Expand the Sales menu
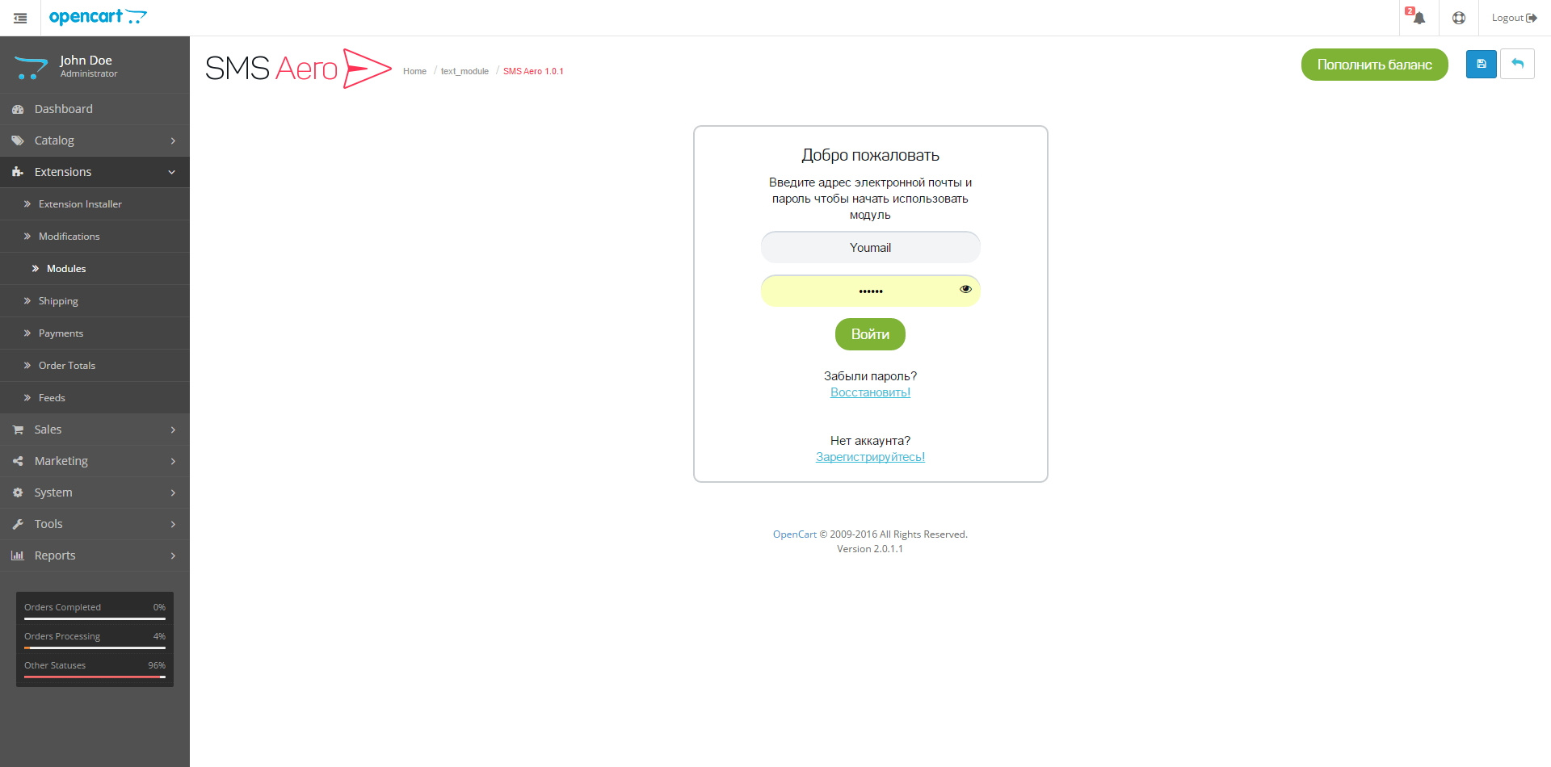Screen dimensions: 1551x767 point(95,430)
